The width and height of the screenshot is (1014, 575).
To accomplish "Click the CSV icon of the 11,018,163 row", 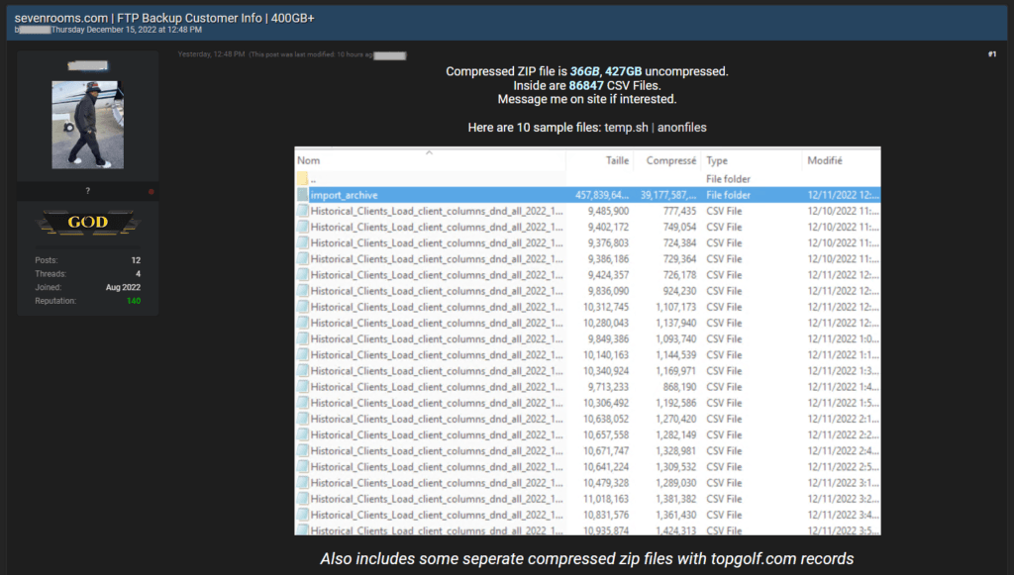I will click(x=303, y=499).
